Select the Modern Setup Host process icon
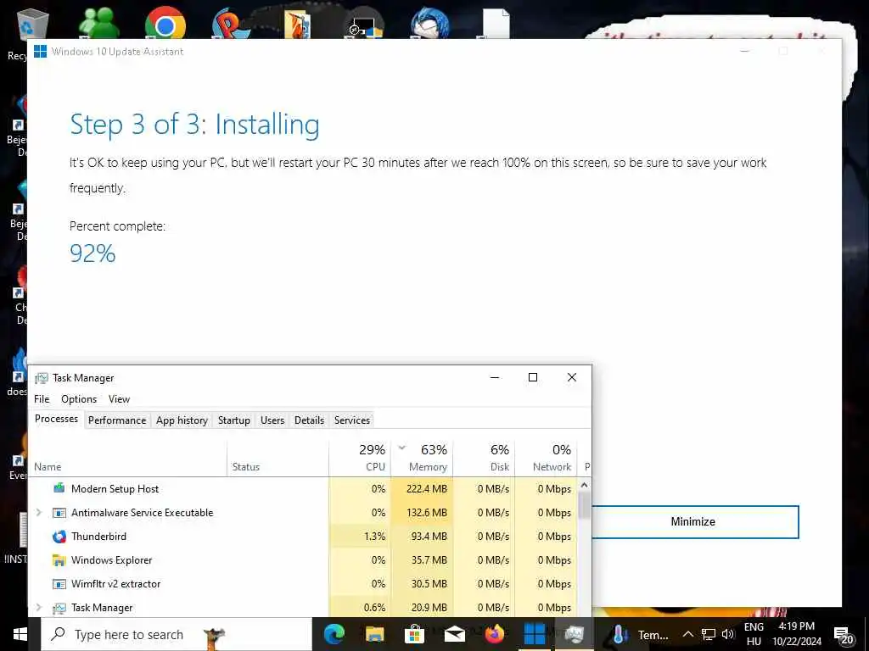Image resolution: width=869 pixels, height=651 pixels. pyautogui.click(x=59, y=488)
